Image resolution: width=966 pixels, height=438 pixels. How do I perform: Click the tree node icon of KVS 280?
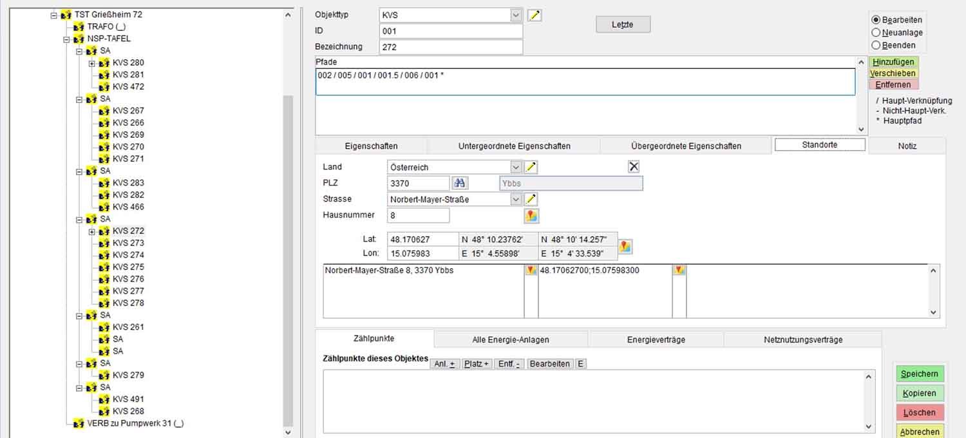pos(104,63)
